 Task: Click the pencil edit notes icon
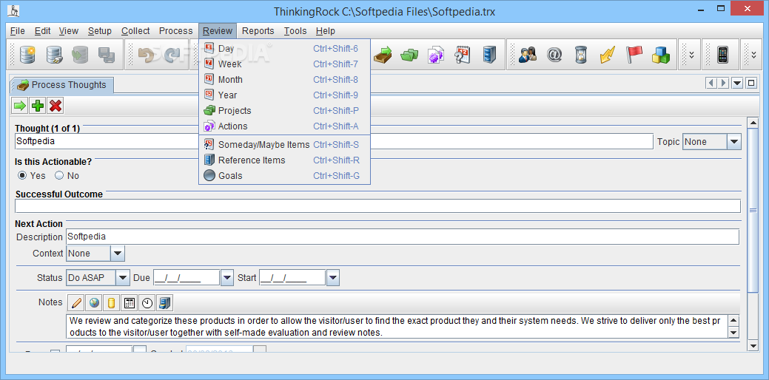pyautogui.click(x=76, y=303)
